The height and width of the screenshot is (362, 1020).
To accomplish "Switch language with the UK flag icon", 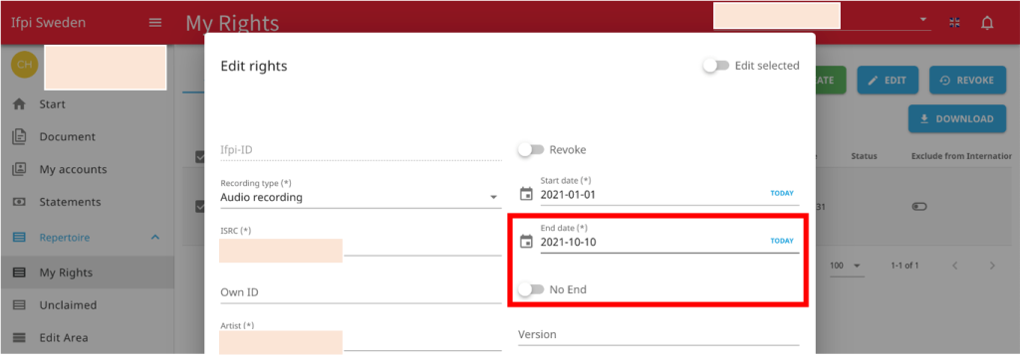I will (954, 23).
